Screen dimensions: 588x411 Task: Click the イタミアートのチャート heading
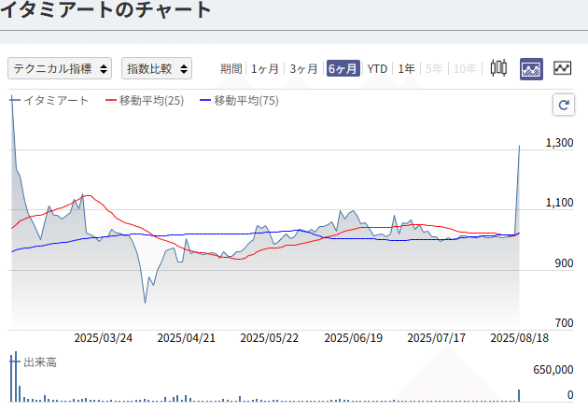[x=105, y=9]
